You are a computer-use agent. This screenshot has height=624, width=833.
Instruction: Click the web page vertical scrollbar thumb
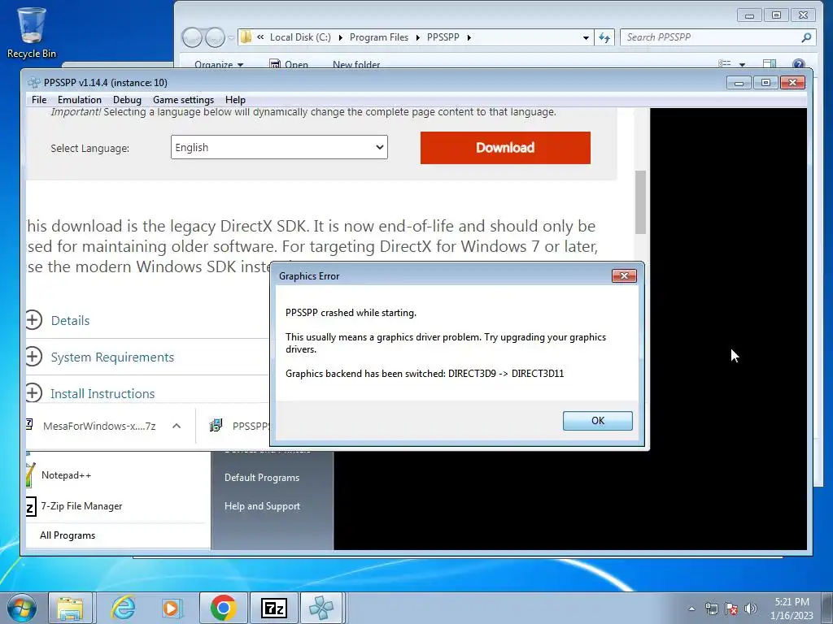[x=641, y=202]
